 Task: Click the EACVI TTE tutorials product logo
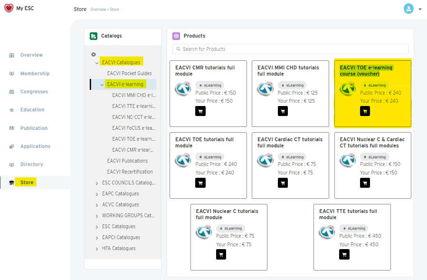tap(327, 232)
